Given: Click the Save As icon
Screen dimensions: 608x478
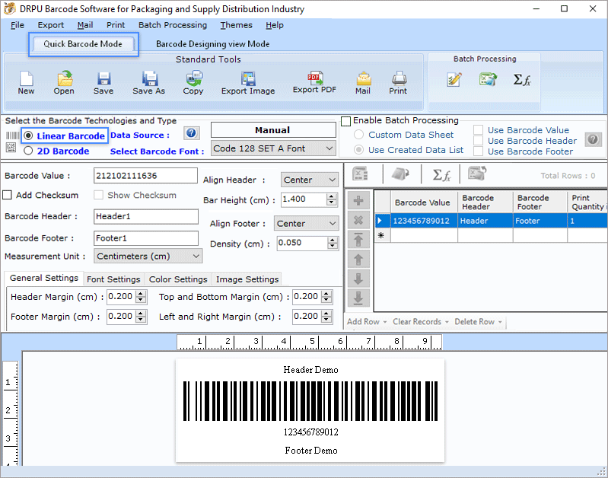Looking at the screenshot, I should pyautogui.click(x=149, y=78).
